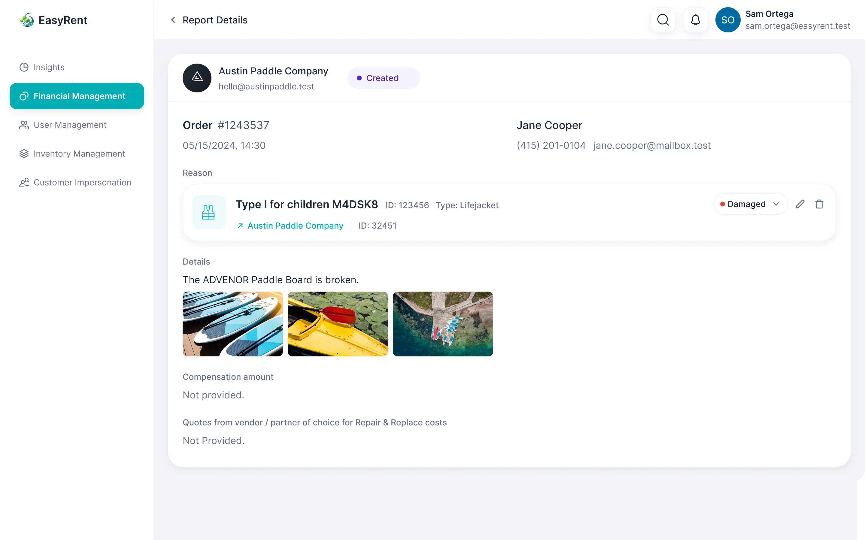Click the lifejacket item icon

click(x=209, y=212)
